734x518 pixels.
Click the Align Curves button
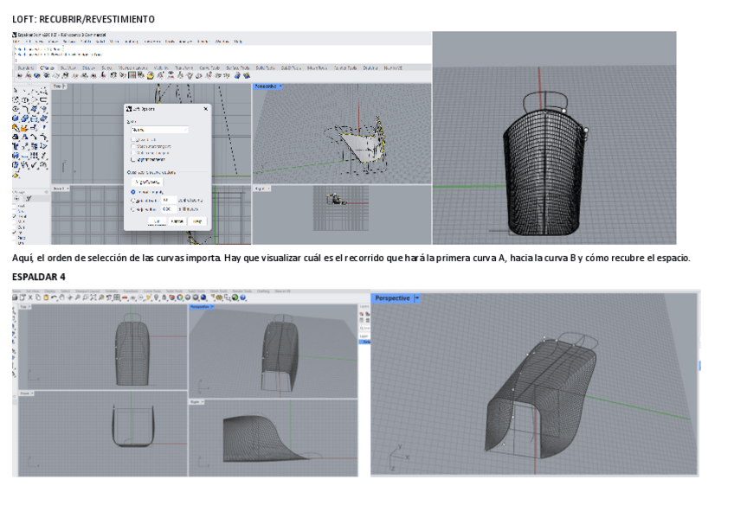tap(149, 182)
